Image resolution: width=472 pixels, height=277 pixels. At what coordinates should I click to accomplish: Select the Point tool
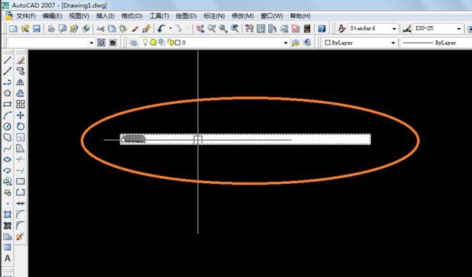tap(7, 203)
